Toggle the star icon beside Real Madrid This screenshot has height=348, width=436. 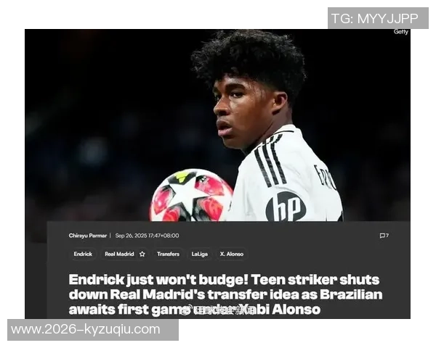142,254
